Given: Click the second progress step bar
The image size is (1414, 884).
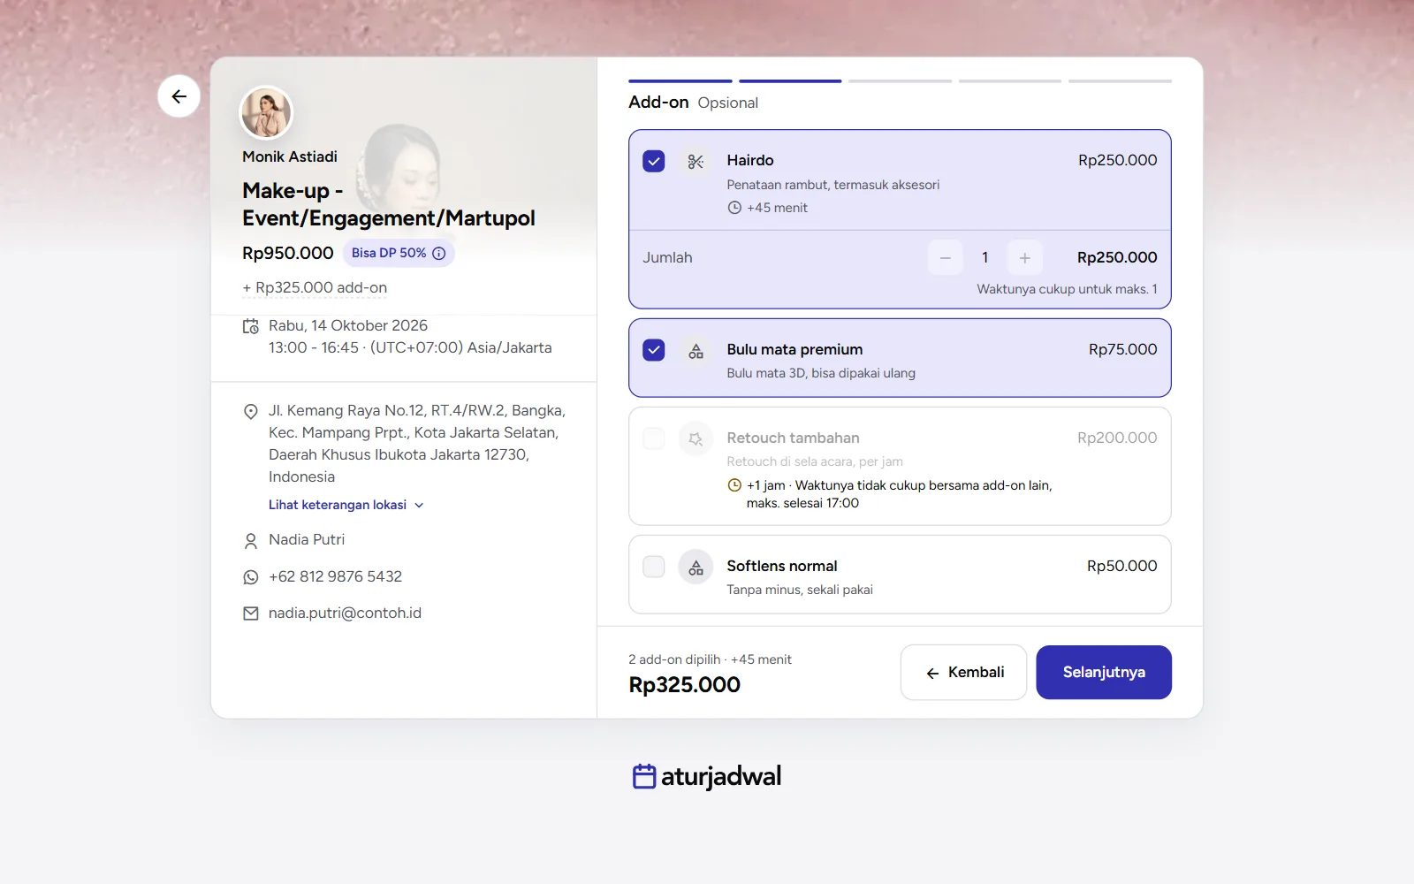Looking at the screenshot, I should (x=790, y=81).
